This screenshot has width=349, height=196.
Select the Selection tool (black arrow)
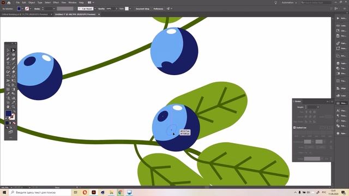tap(8, 50)
